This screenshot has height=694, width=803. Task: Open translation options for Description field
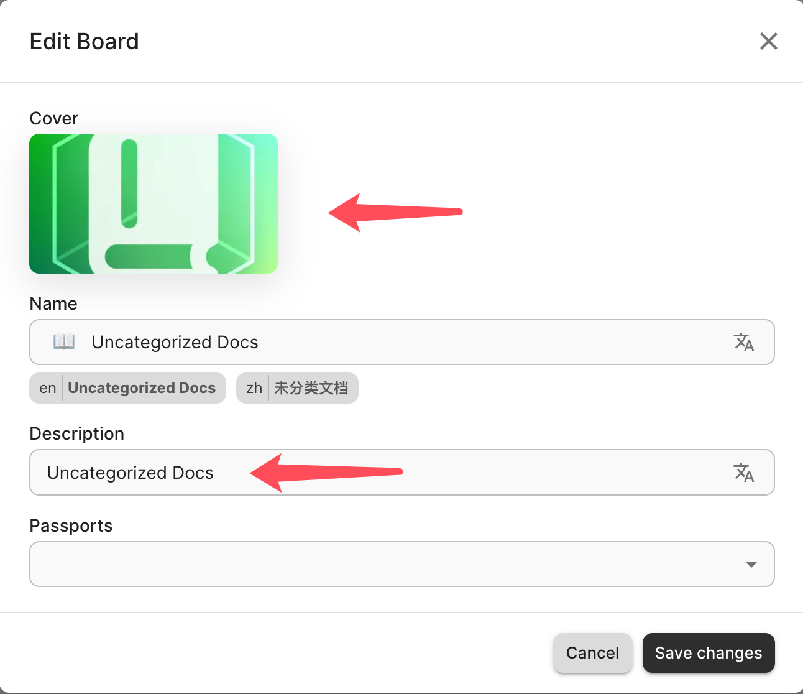click(743, 473)
